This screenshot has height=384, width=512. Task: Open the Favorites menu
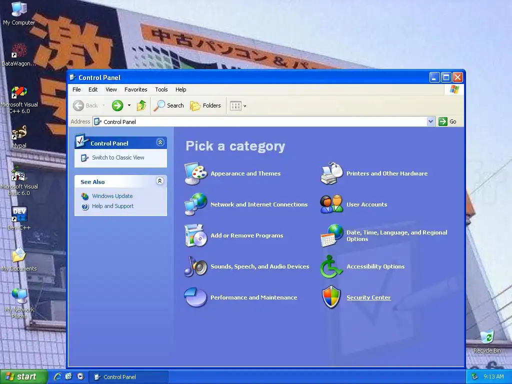(136, 89)
